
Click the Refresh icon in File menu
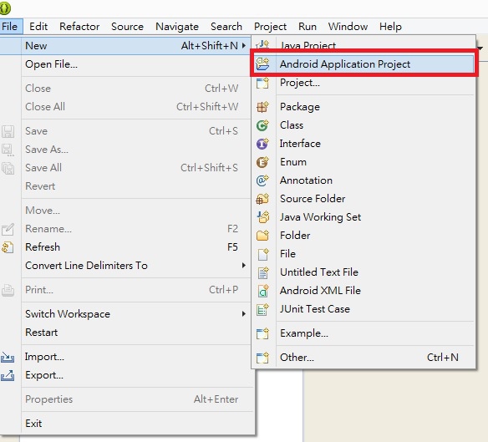tap(8, 247)
